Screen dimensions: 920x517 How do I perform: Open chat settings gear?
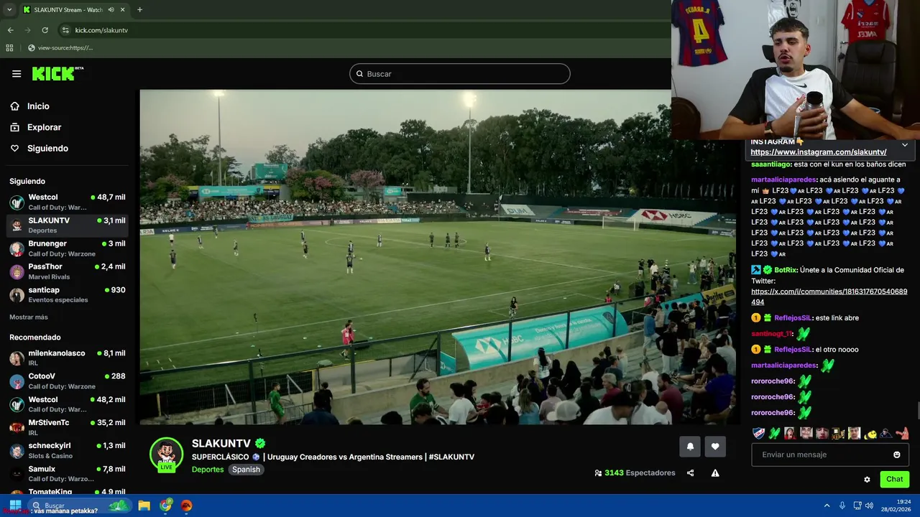click(x=867, y=480)
